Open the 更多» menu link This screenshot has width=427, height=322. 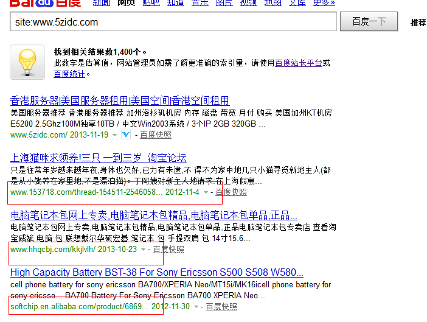tap(324, 3)
